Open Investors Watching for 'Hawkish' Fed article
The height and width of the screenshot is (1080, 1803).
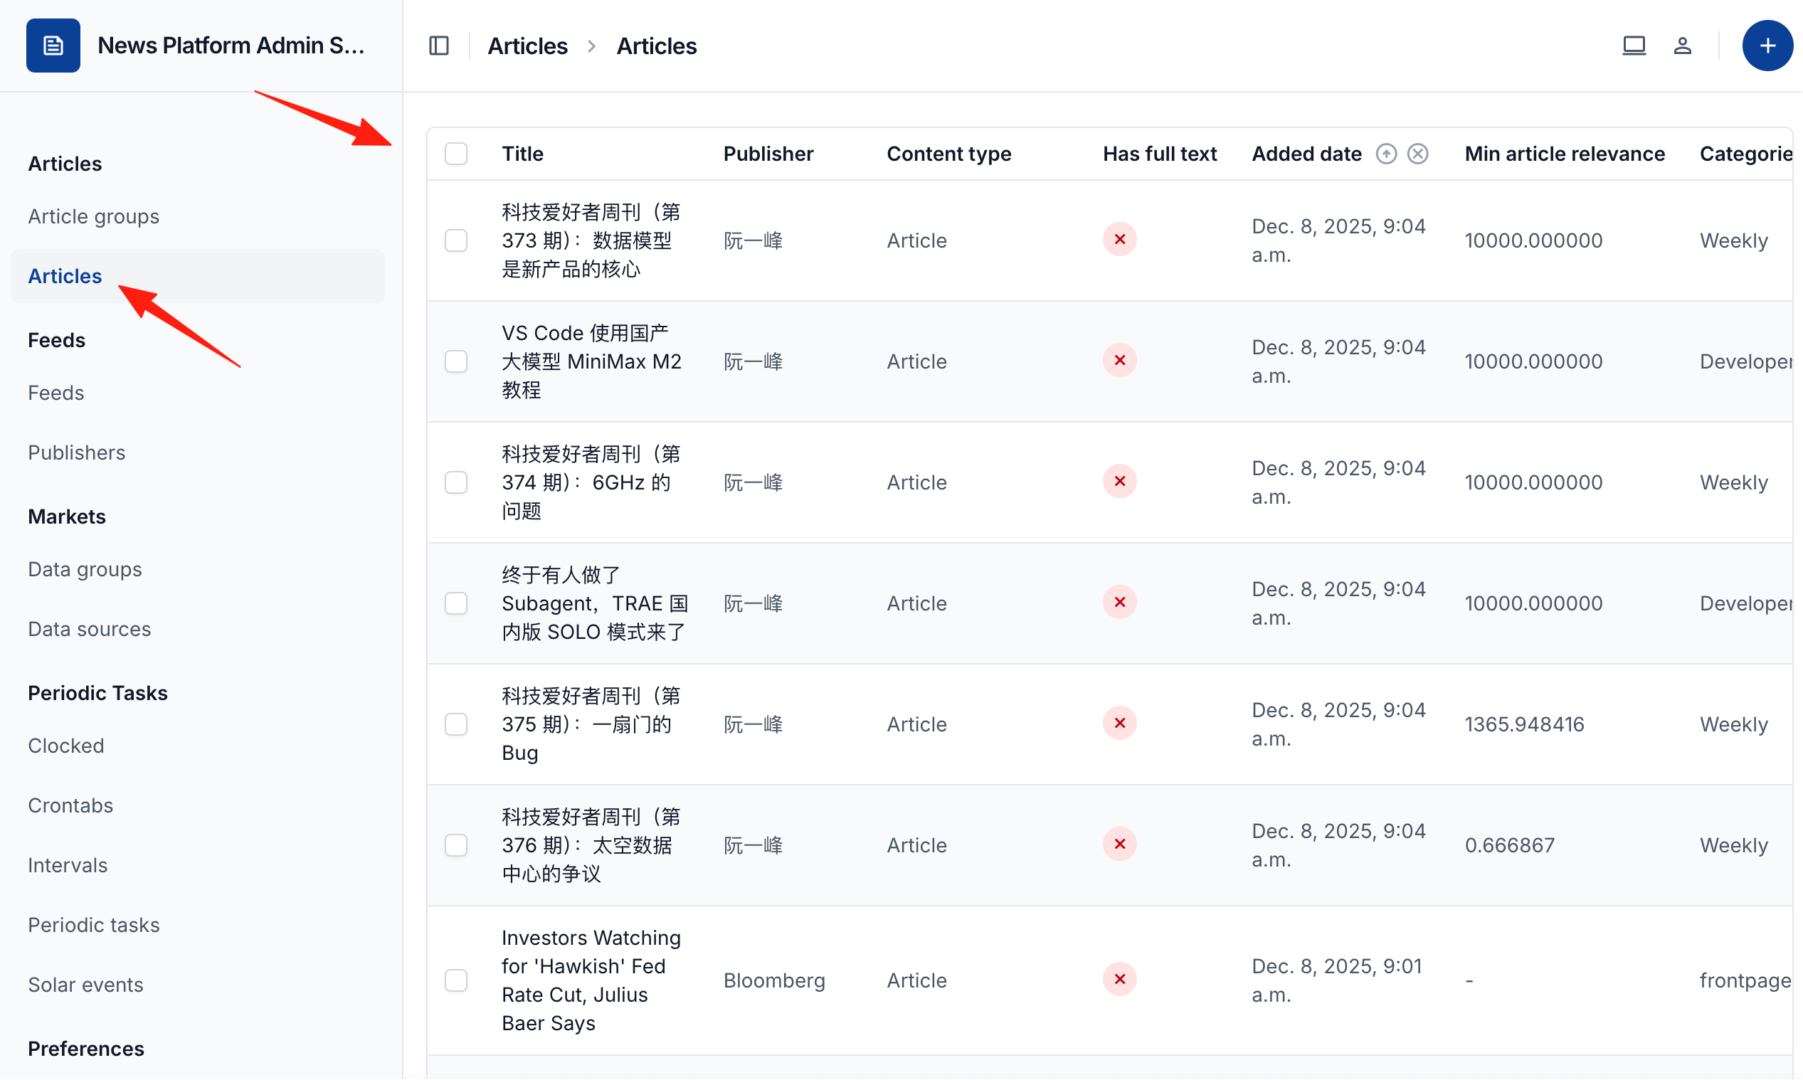pos(591,980)
